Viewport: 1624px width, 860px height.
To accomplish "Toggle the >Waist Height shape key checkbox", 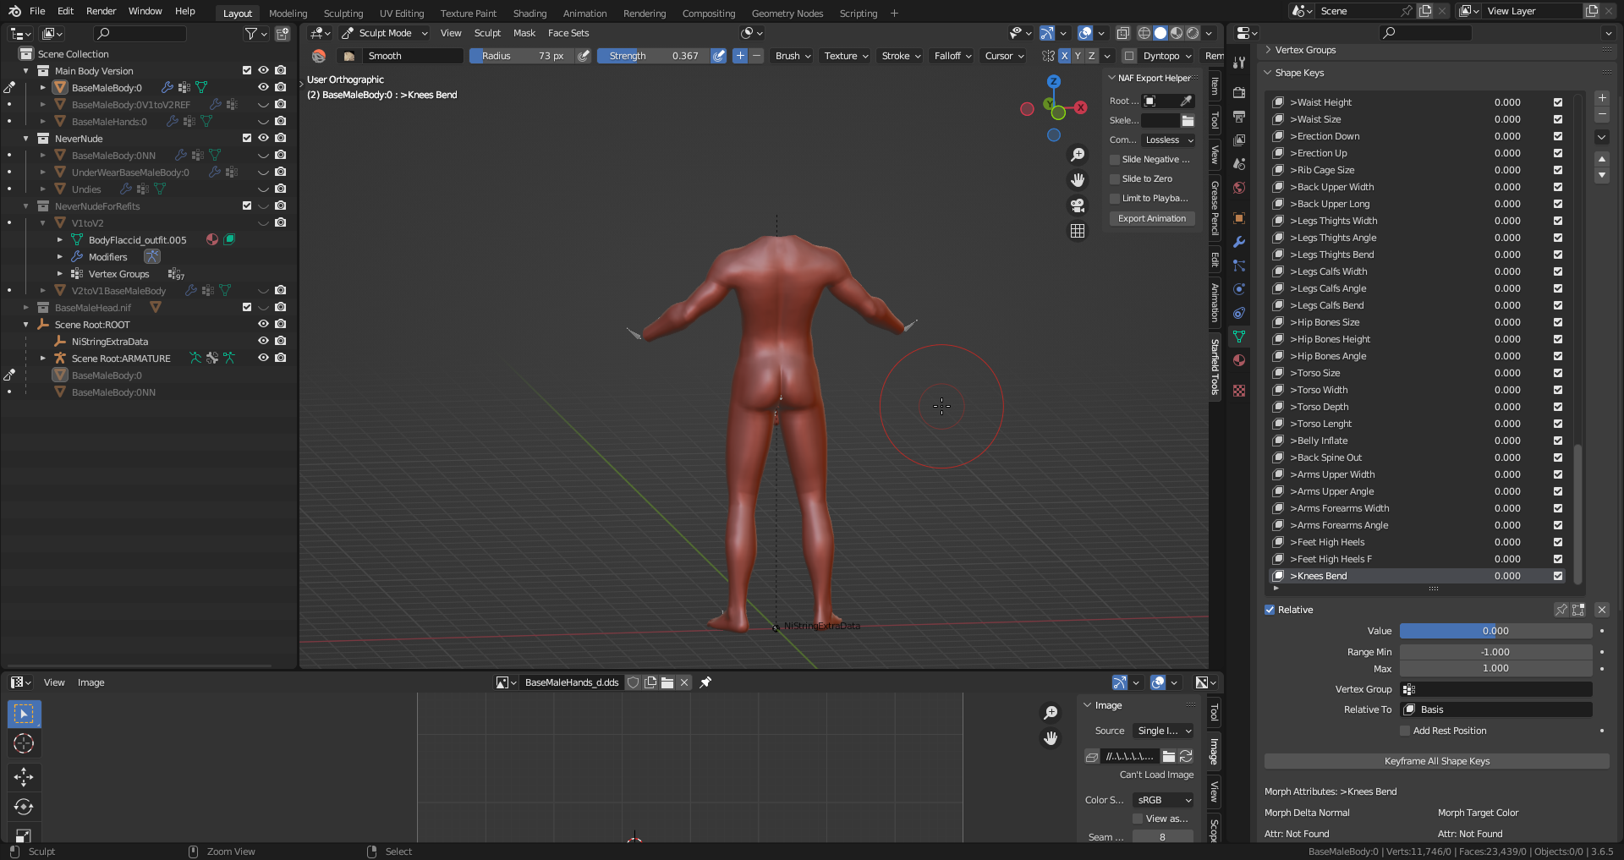I will [1558, 102].
